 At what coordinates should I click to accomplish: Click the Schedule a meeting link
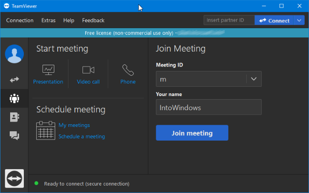click(82, 137)
